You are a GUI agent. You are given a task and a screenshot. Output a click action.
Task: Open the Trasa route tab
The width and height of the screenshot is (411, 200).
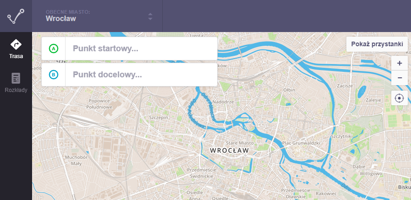[x=16, y=49]
